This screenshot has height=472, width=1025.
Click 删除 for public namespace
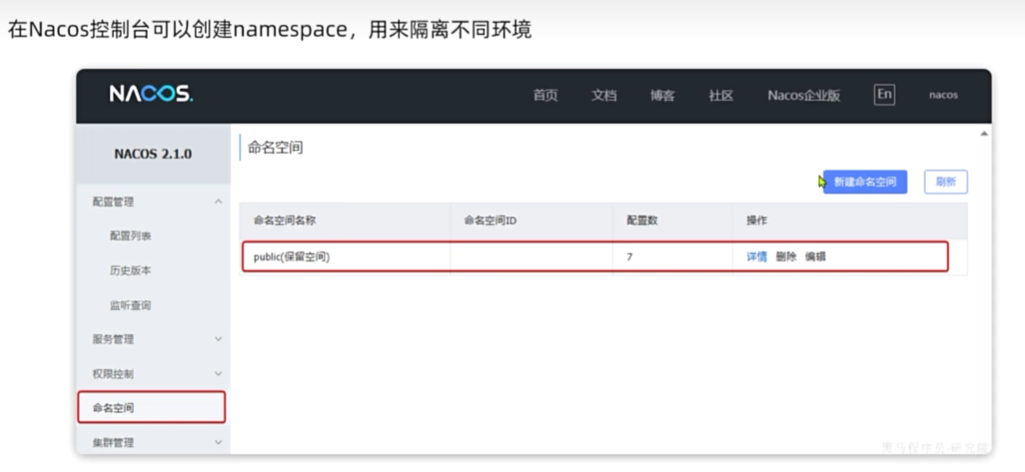786,257
